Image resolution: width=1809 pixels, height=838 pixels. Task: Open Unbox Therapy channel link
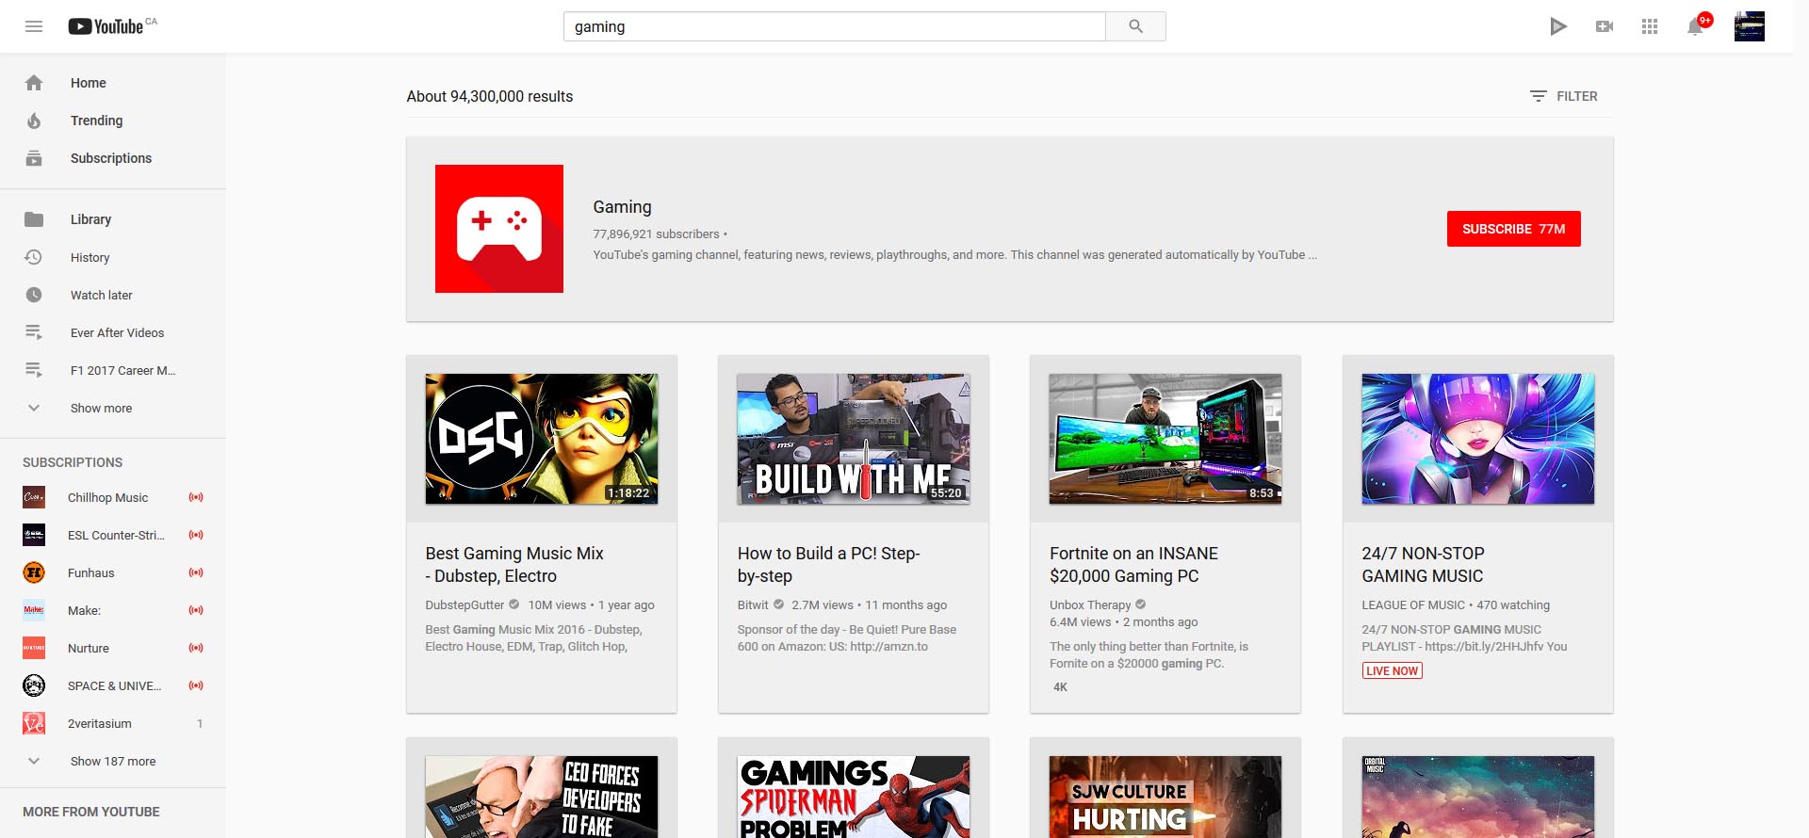pos(1090,605)
